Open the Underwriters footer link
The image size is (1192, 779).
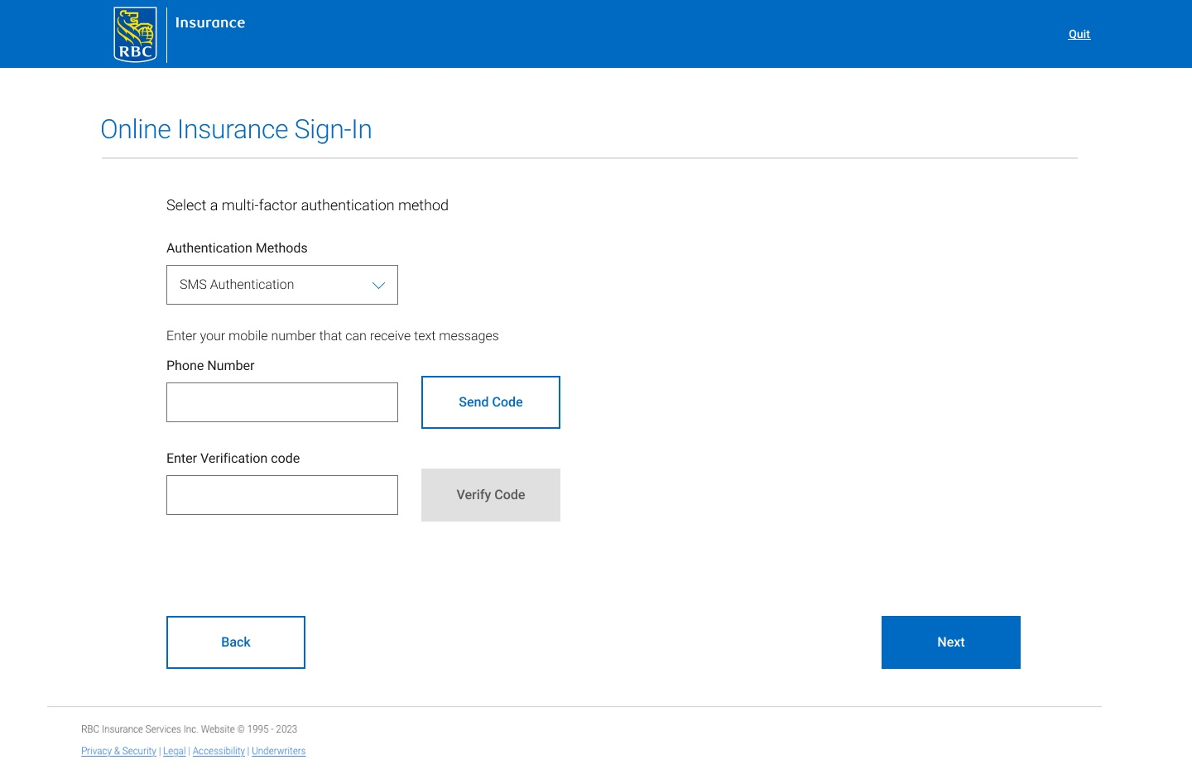click(279, 751)
